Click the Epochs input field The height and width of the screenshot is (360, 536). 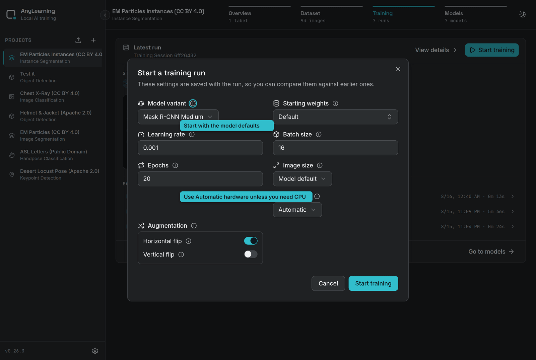click(200, 179)
